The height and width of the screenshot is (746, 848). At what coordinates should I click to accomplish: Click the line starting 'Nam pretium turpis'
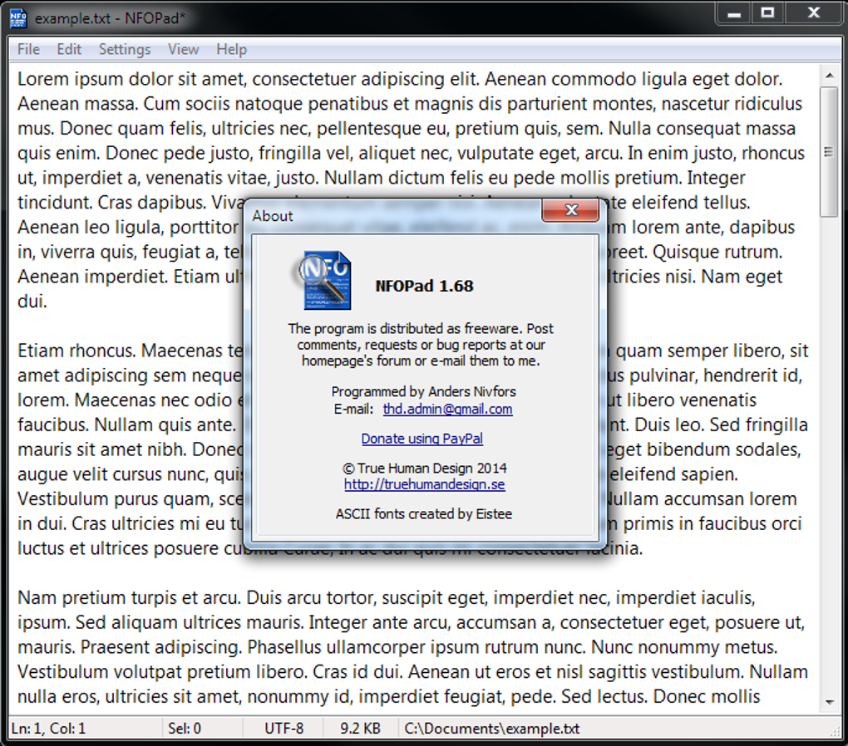click(x=386, y=598)
